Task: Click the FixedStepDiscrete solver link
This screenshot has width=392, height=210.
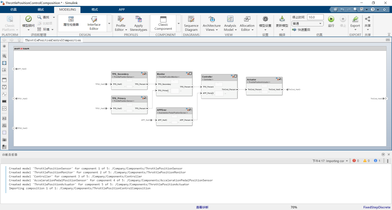Action: [376, 207]
